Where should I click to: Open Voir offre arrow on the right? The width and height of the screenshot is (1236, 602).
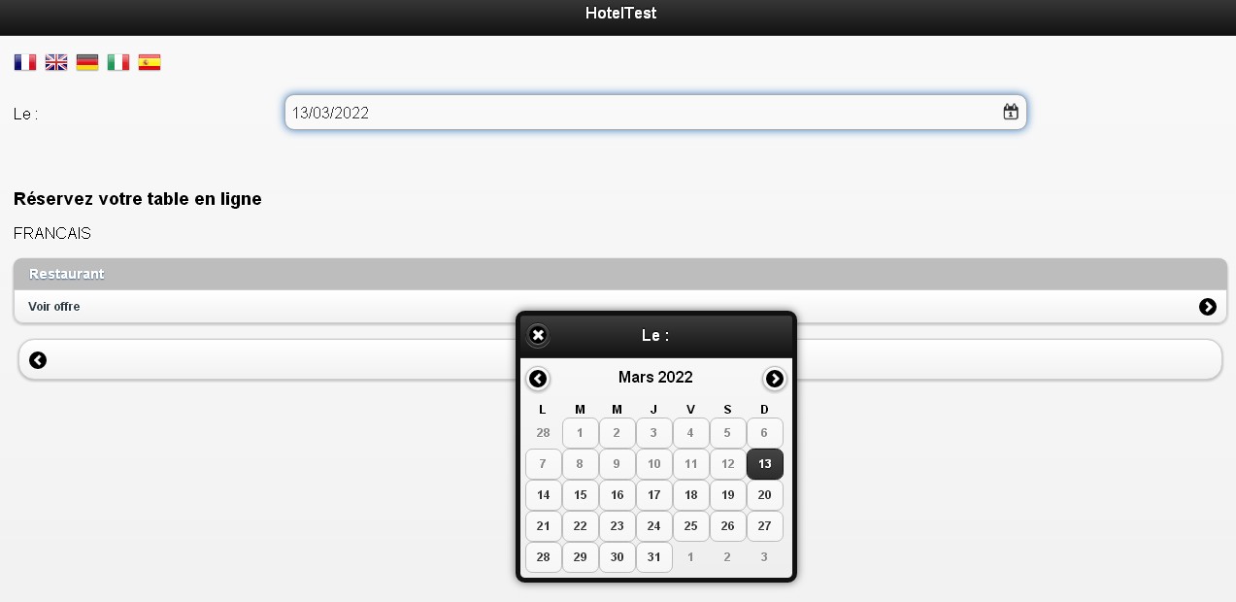(x=1208, y=307)
